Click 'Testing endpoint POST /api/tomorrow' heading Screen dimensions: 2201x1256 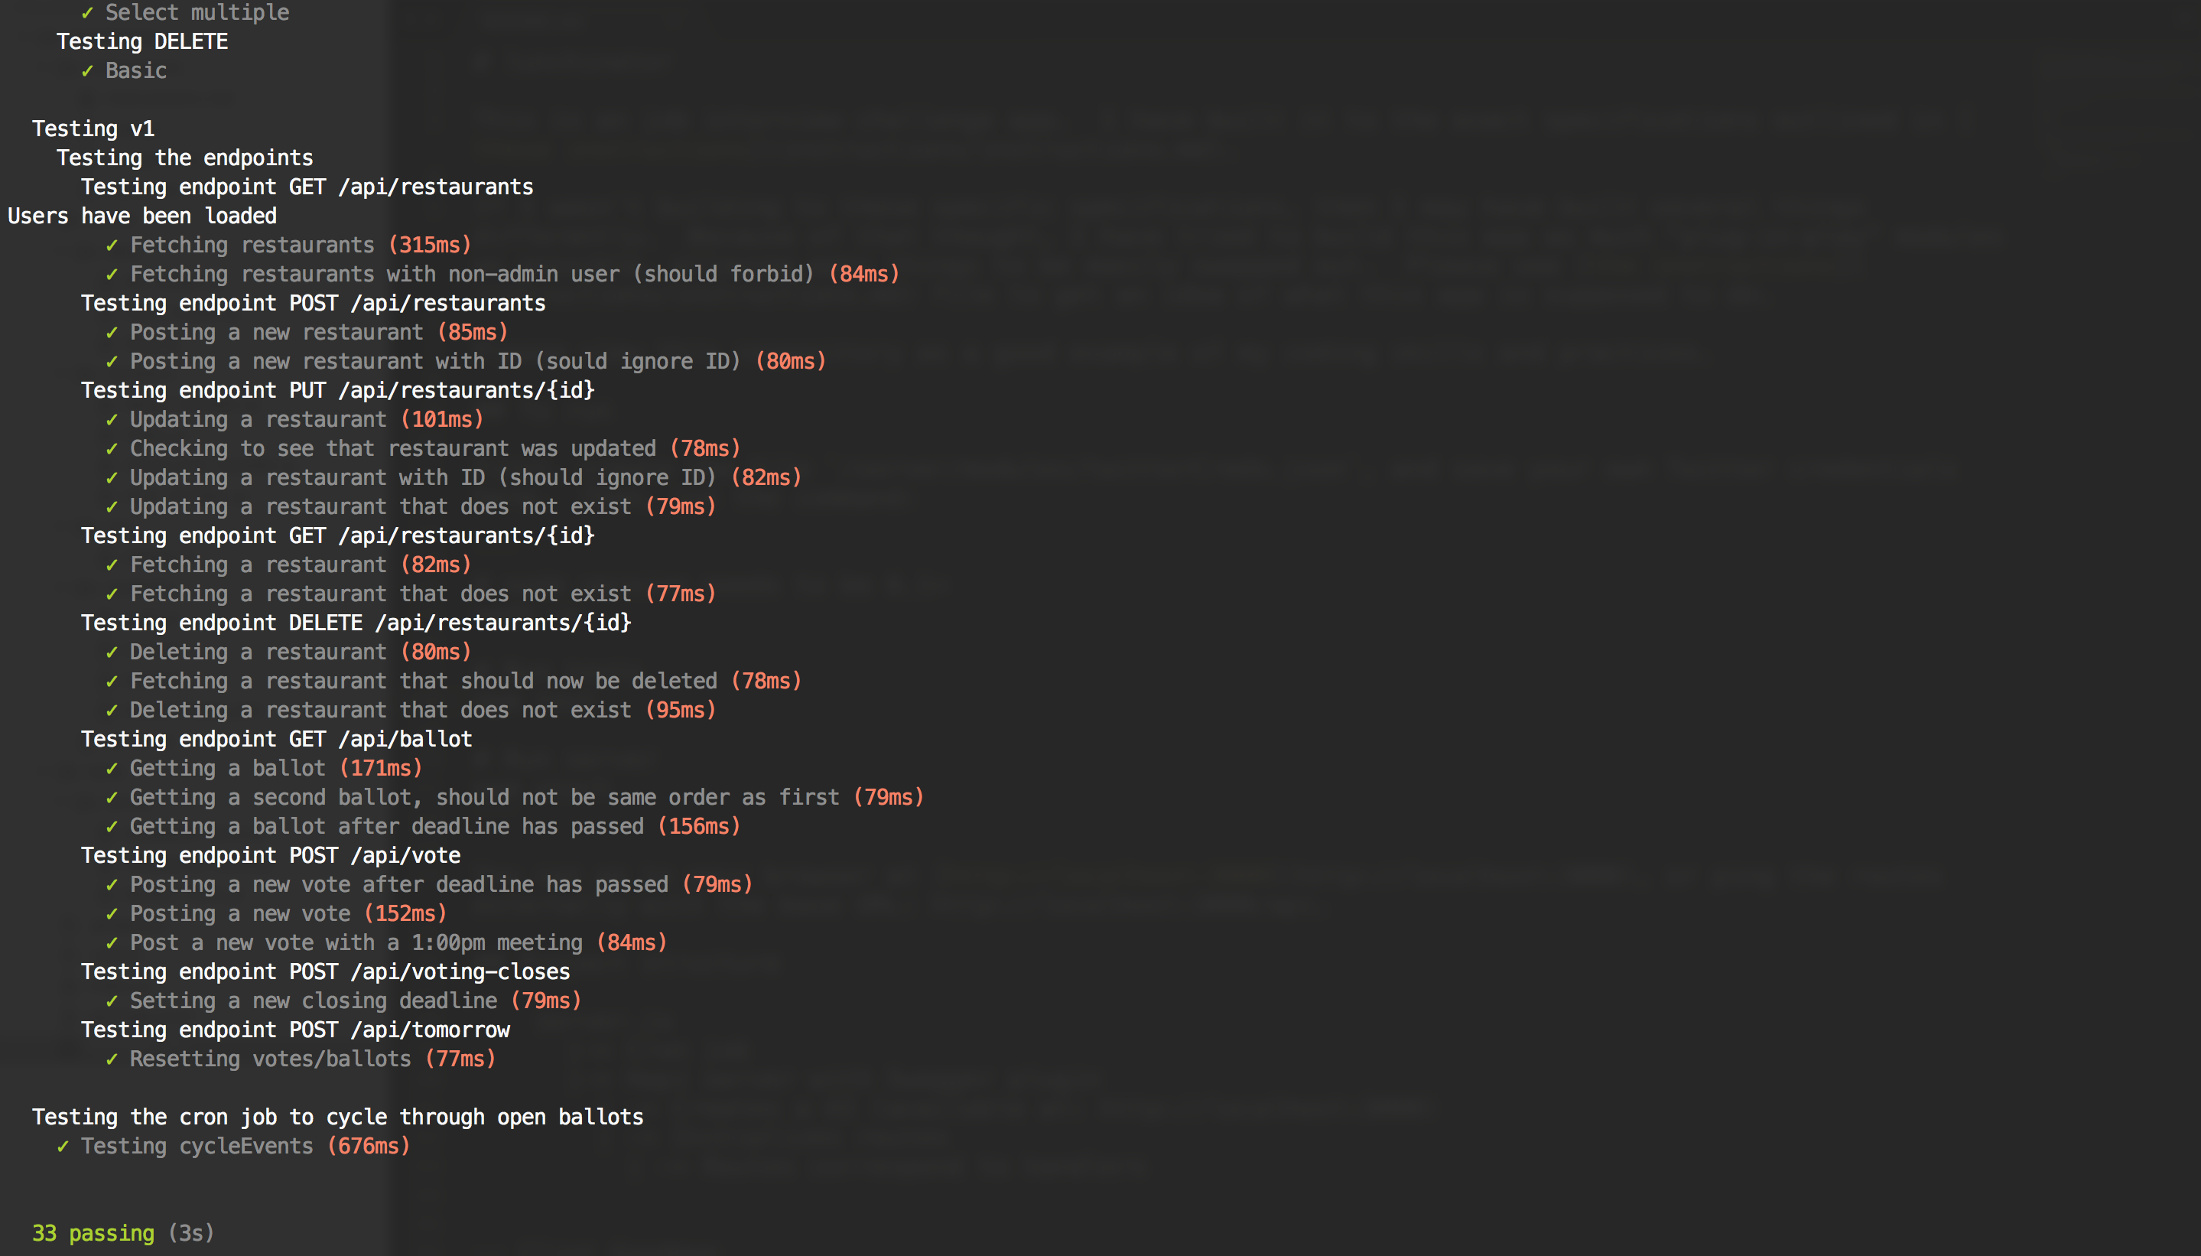[x=296, y=1030]
